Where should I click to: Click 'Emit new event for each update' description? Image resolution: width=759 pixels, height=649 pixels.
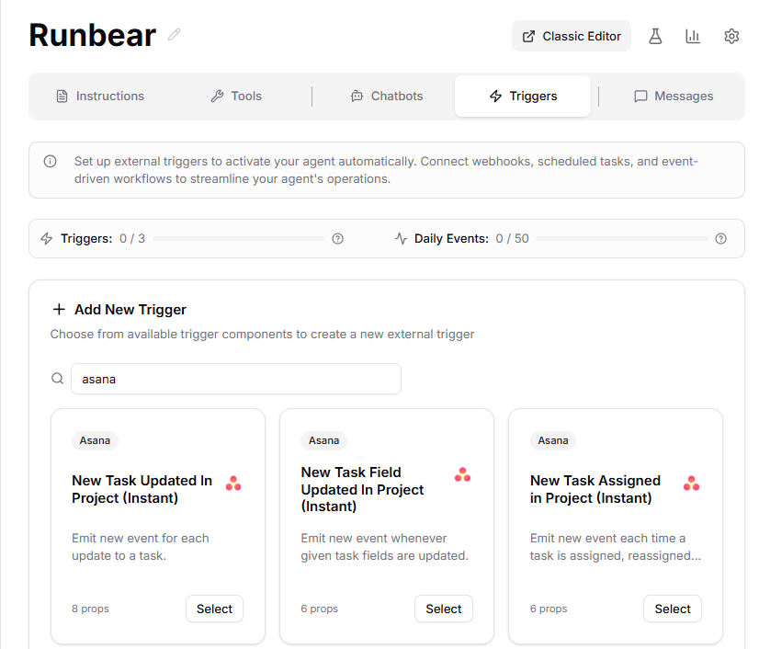pos(141,547)
